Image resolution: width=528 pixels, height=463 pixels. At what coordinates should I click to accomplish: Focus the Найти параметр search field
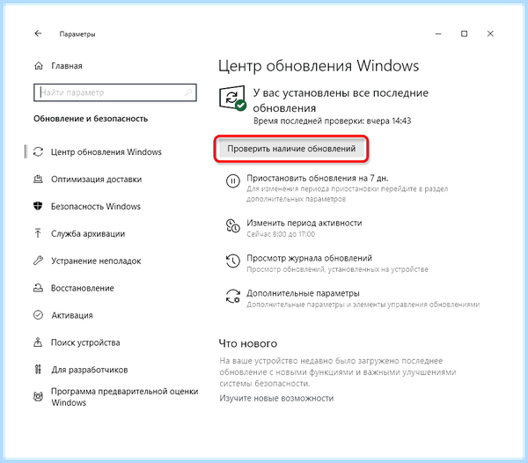(115, 92)
